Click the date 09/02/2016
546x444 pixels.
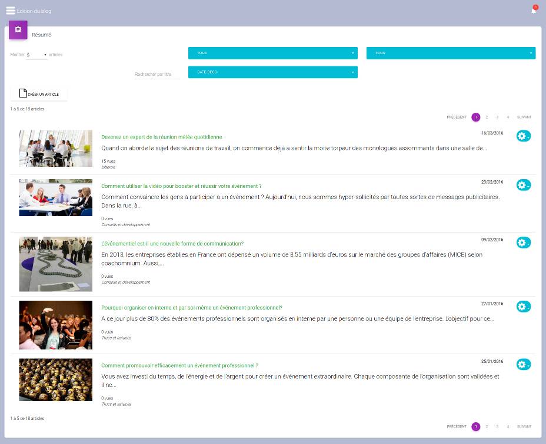pyautogui.click(x=492, y=240)
